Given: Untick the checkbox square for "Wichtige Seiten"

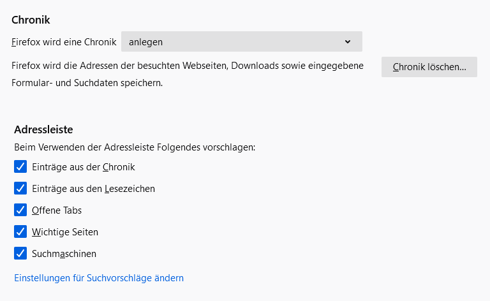Looking at the screenshot, I should [20, 232].
